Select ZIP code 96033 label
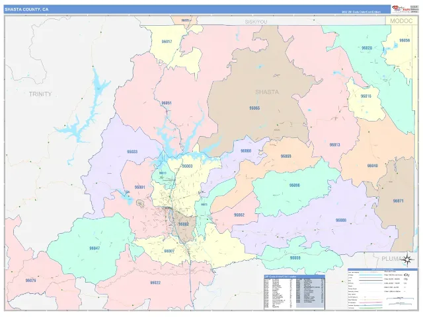The image size is (423, 317). click(132, 151)
